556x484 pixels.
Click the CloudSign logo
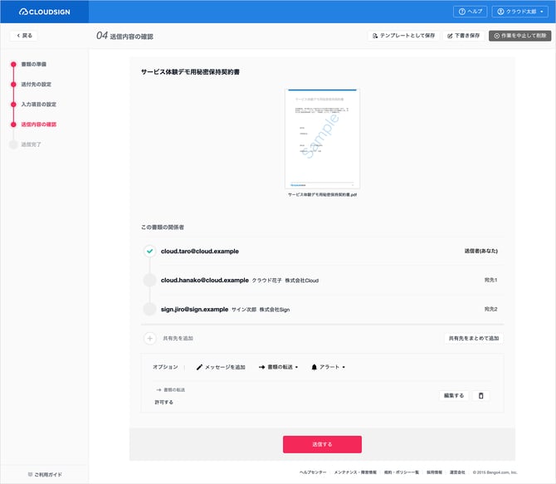coord(53,12)
